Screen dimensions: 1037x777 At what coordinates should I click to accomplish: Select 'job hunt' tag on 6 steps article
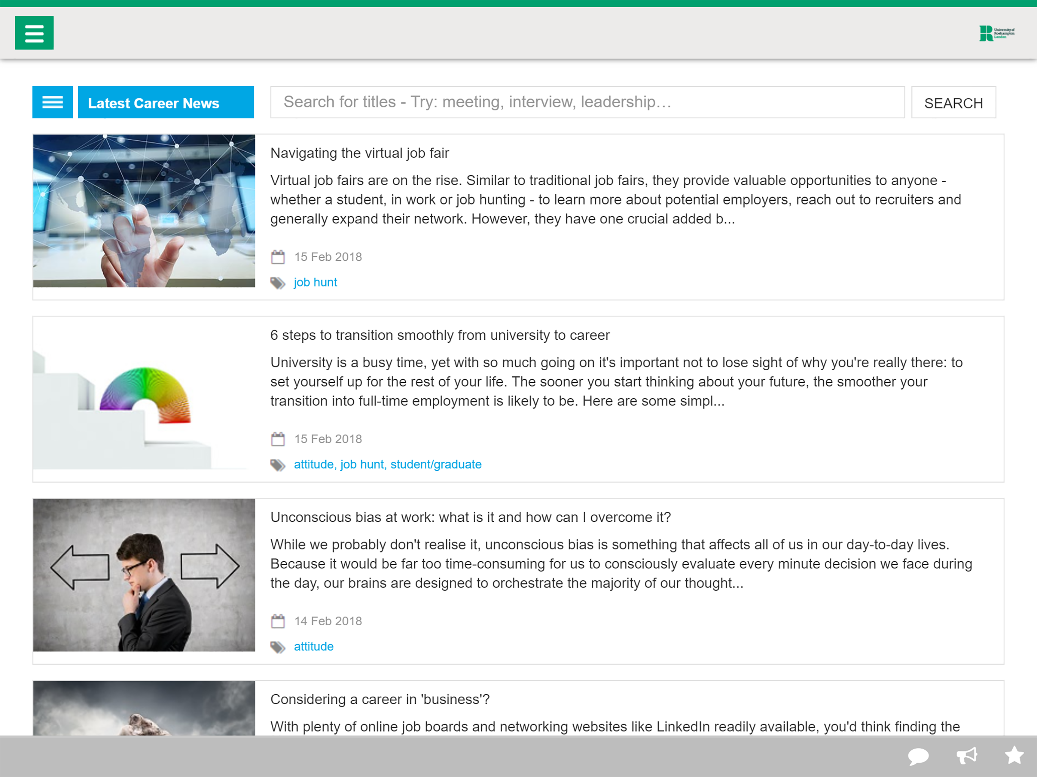click(362, 464)
